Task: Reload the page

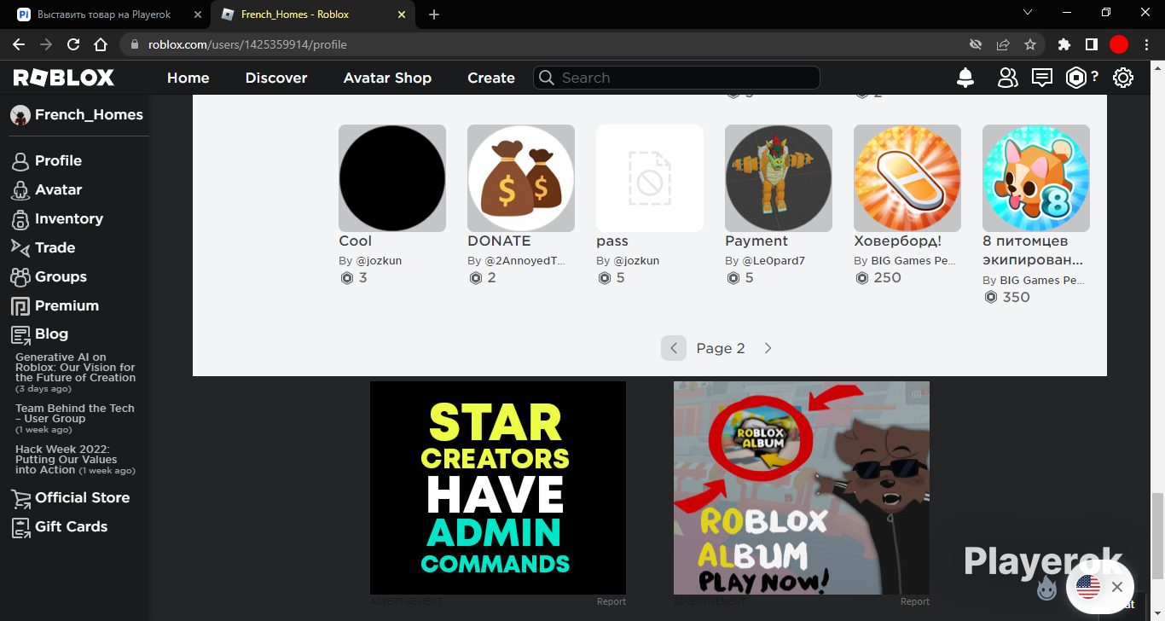Action: tap(73, 44)
